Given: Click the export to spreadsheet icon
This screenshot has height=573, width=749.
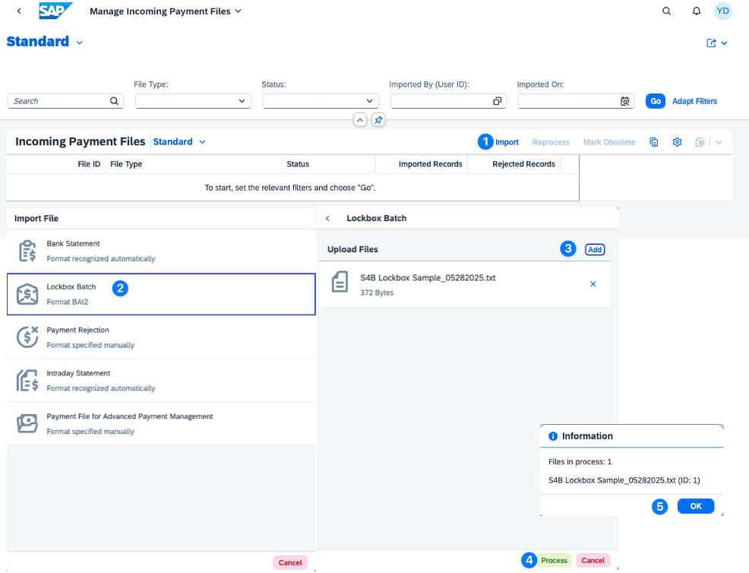Looking at the screenshot, I should tap(700, 142).
